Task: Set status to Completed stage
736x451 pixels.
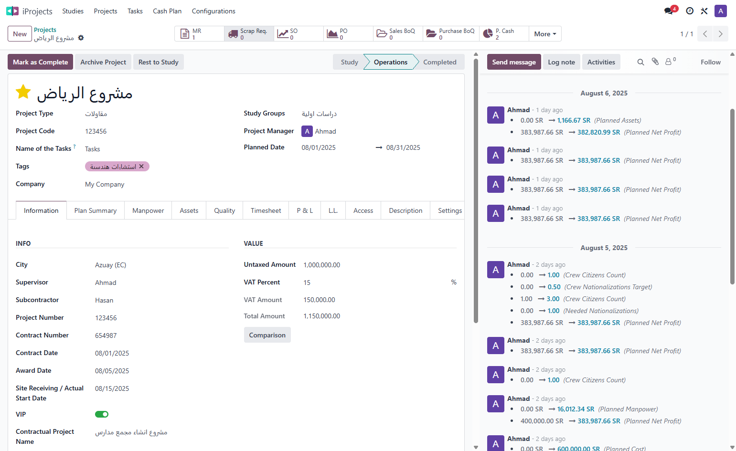Action: pos(440,62)
